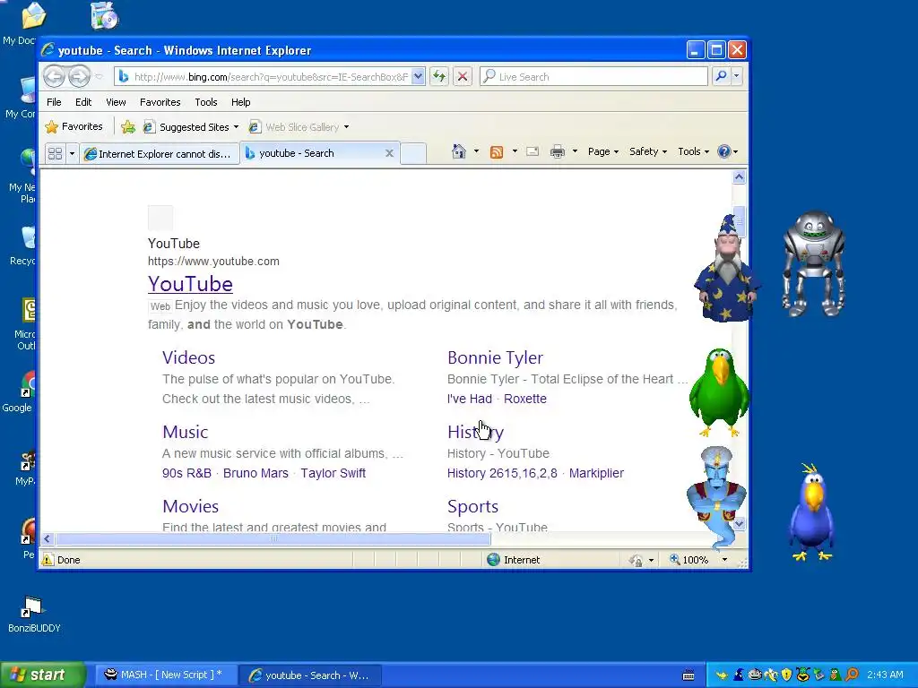This screenshot has width=918, height=688.
Task: Click the vertical scroll up arrow
Action: (x=739, y=177)
